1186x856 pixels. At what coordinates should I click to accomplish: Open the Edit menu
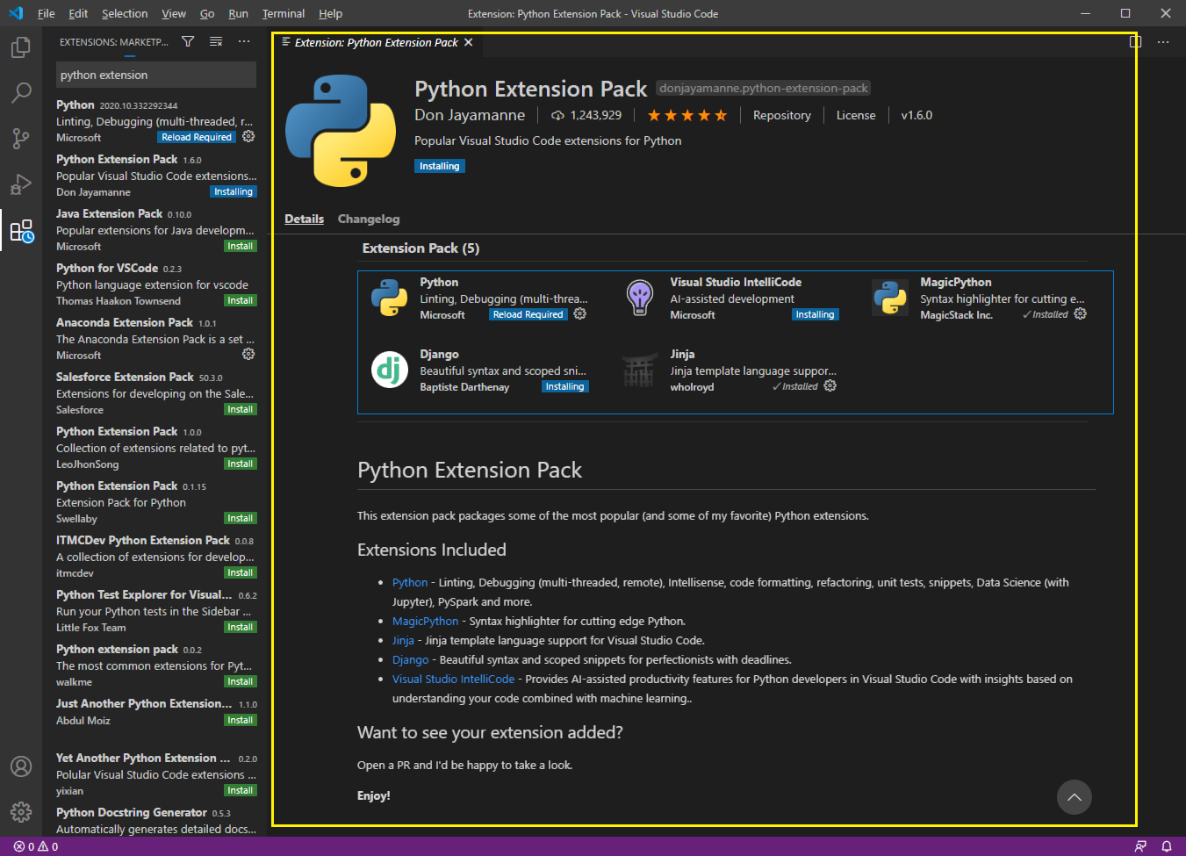click(78, 13)
